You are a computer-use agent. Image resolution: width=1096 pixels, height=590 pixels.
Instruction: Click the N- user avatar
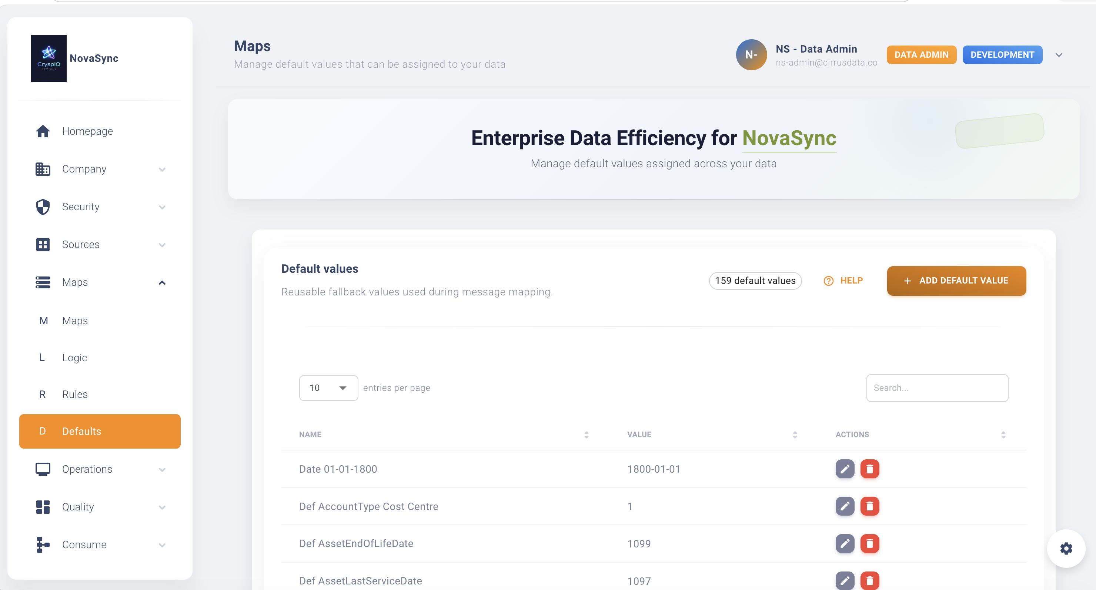(x=751, y=55)
